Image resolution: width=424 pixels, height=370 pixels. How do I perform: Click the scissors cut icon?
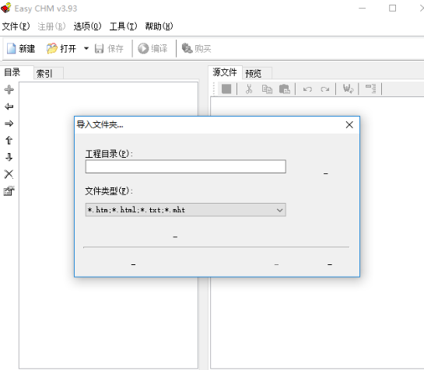point(249,89)
